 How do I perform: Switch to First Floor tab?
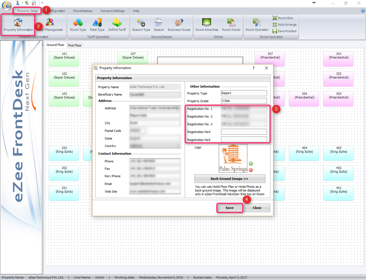[x=75, y=45]
